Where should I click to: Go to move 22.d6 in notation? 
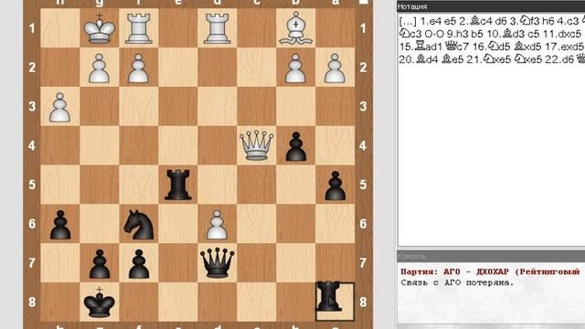click(559, 59)
